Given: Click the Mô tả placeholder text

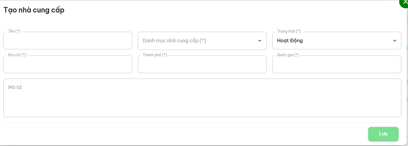Looking at the screenshot, I should (15, 88).
